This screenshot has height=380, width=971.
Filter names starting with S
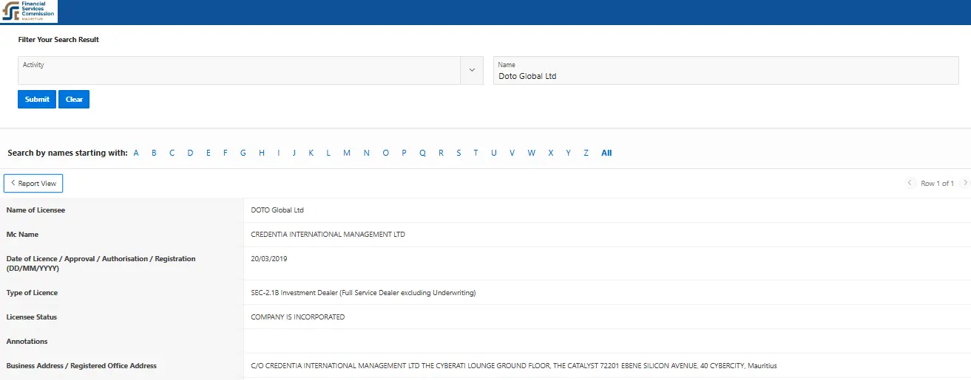click(459, 153)
